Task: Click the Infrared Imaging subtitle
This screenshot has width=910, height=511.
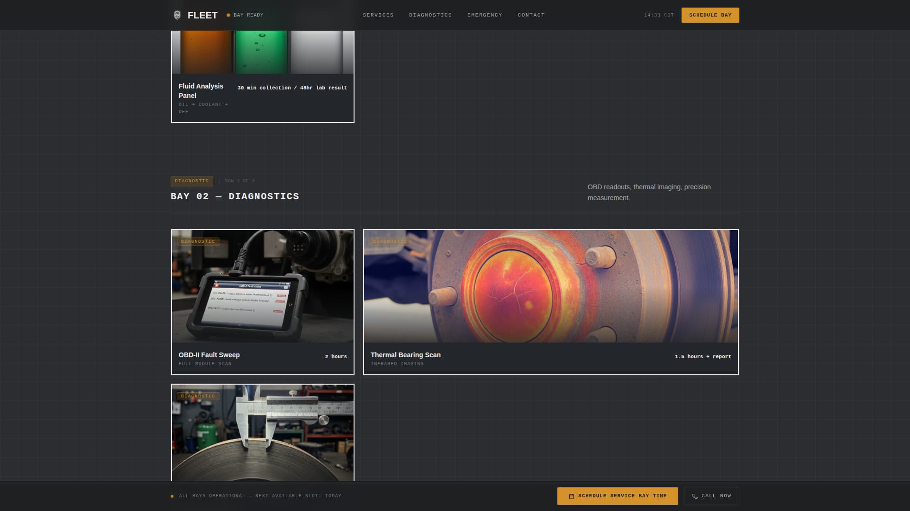Action: [x=397, y=364]
